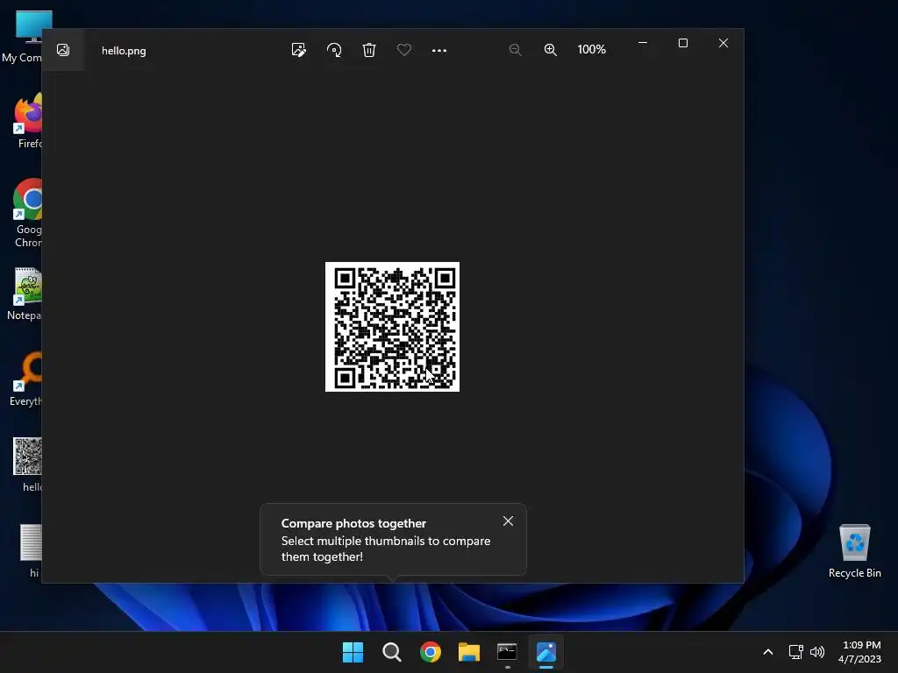
Task: Mark the photo as favorite with heart icon
Action: click(x=403, y=50)
